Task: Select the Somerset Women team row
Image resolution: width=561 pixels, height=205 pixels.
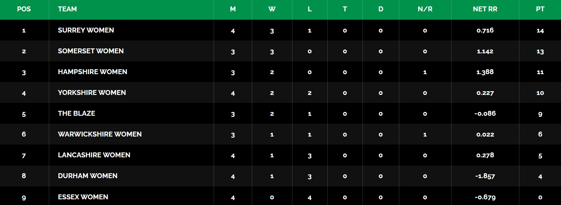Action: tap(91, 51)
